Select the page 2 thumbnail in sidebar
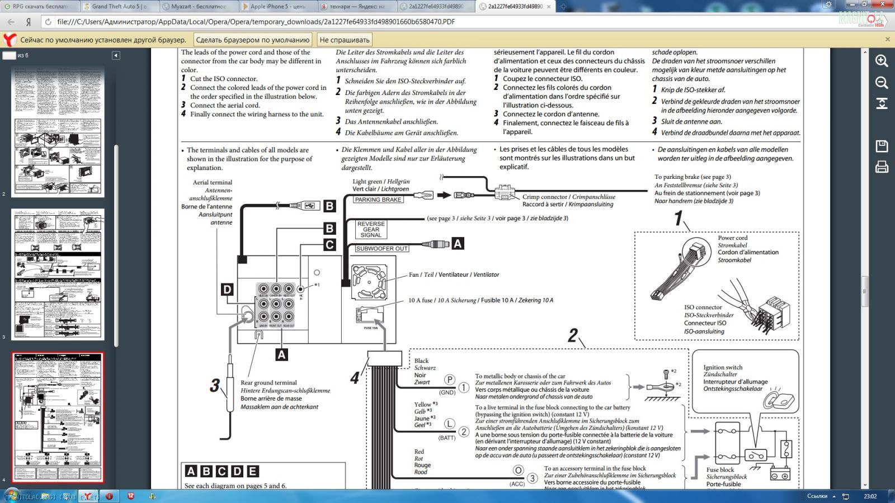 58,132
